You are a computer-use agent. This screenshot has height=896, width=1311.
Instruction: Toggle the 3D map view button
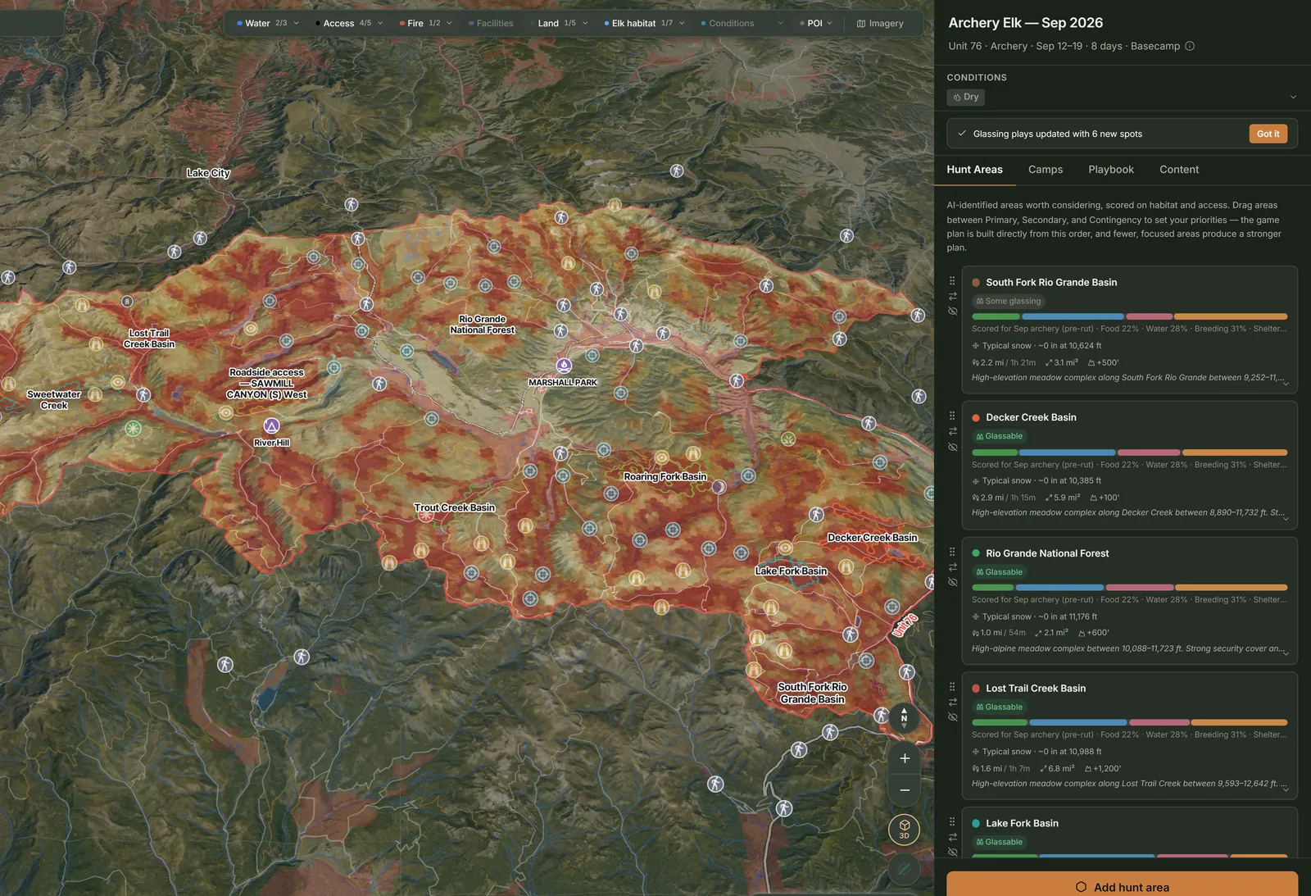[904, 829]
